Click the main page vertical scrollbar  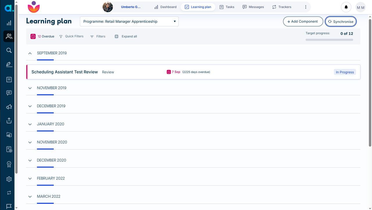pos(370,83)
